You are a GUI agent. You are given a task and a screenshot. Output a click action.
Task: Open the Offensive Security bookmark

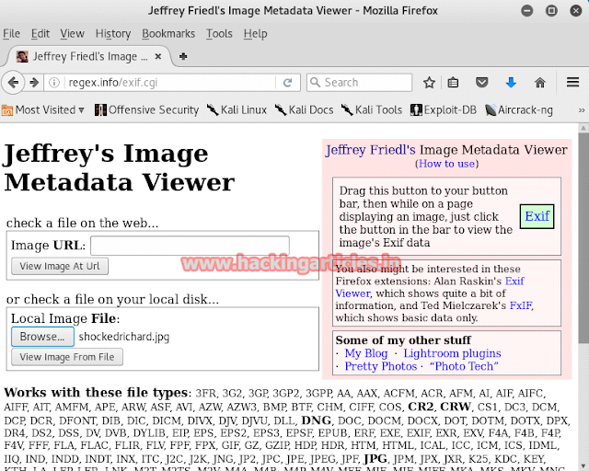[x=146, y=110]
